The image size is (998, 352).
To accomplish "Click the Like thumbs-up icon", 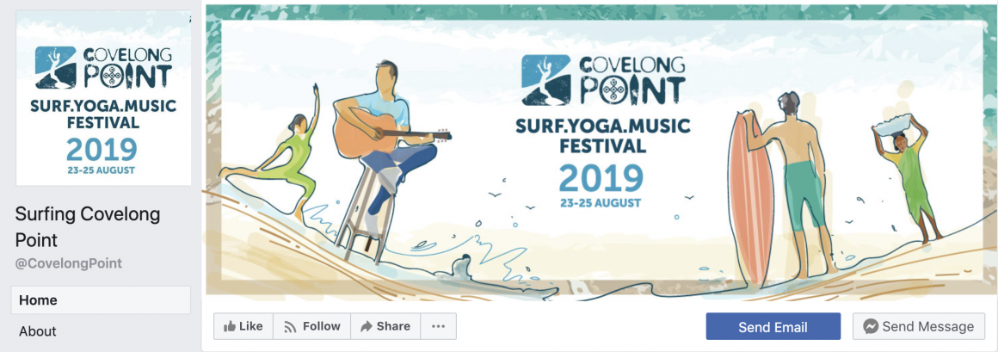I will point(230,327).
